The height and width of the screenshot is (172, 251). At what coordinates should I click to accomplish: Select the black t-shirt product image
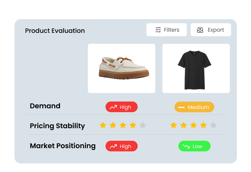click(x=196, y=68)
